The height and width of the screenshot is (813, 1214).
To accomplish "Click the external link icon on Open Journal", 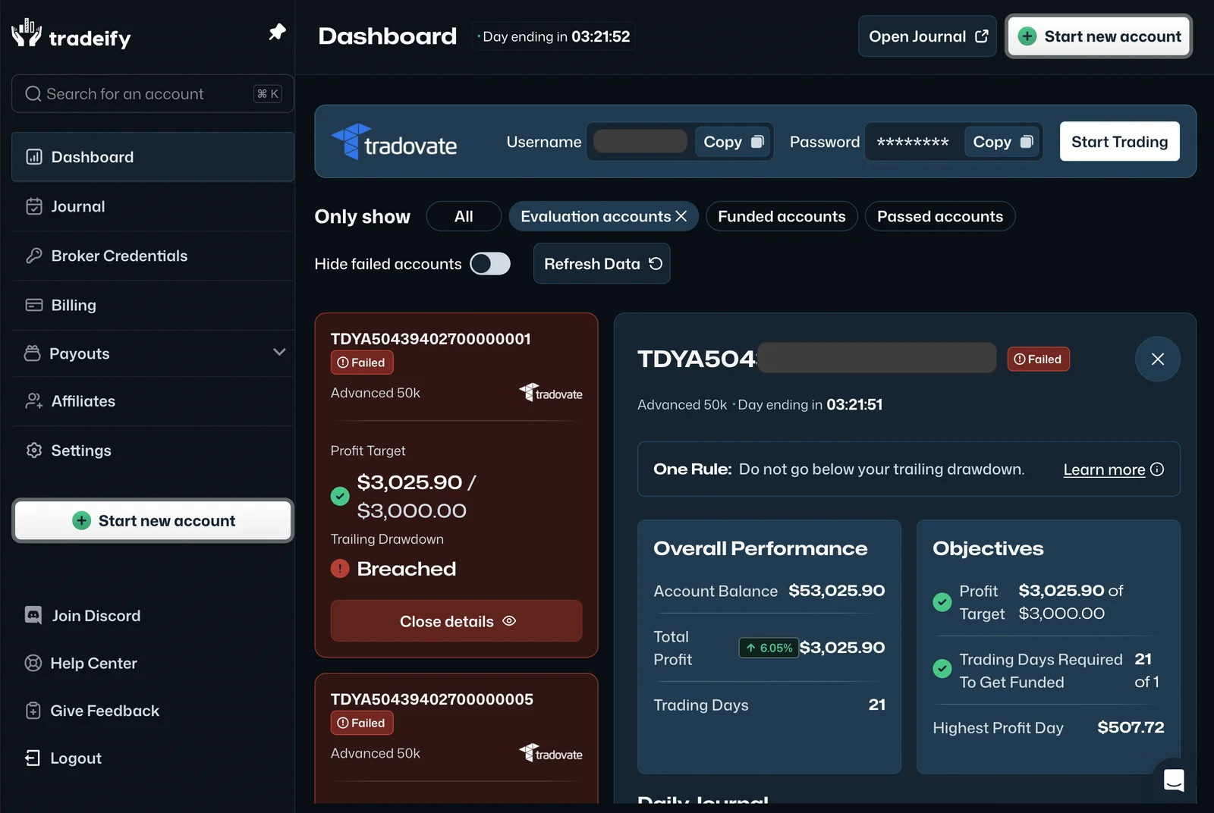I will point(982,36).
